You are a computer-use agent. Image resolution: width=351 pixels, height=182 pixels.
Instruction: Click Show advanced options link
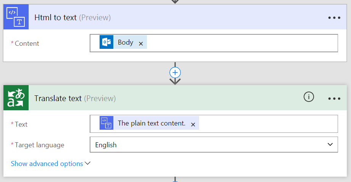click(47, 164)
